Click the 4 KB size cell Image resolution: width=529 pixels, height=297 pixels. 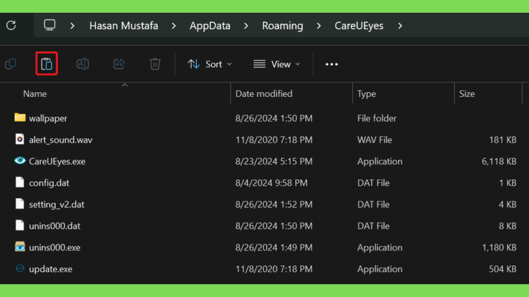click(507, 204)
